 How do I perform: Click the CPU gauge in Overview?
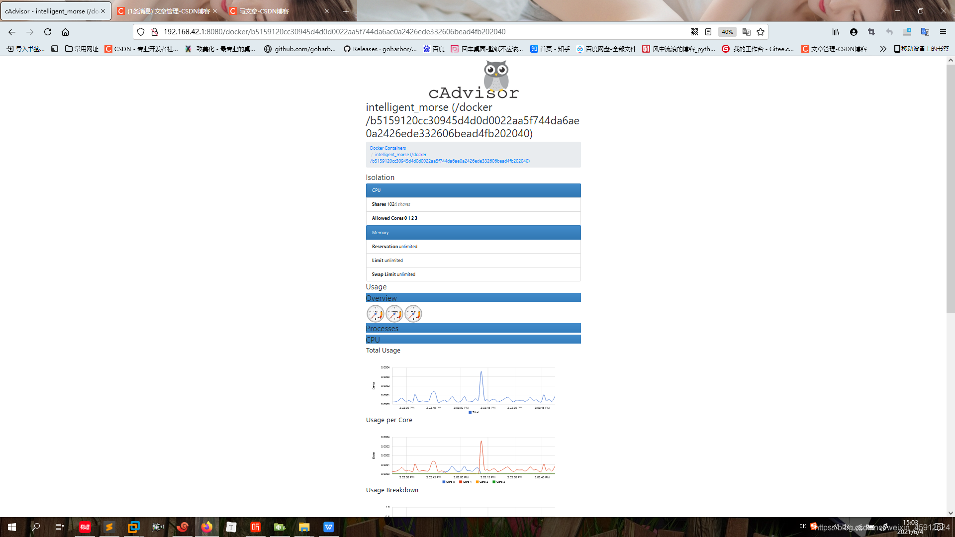click(376, 314)
